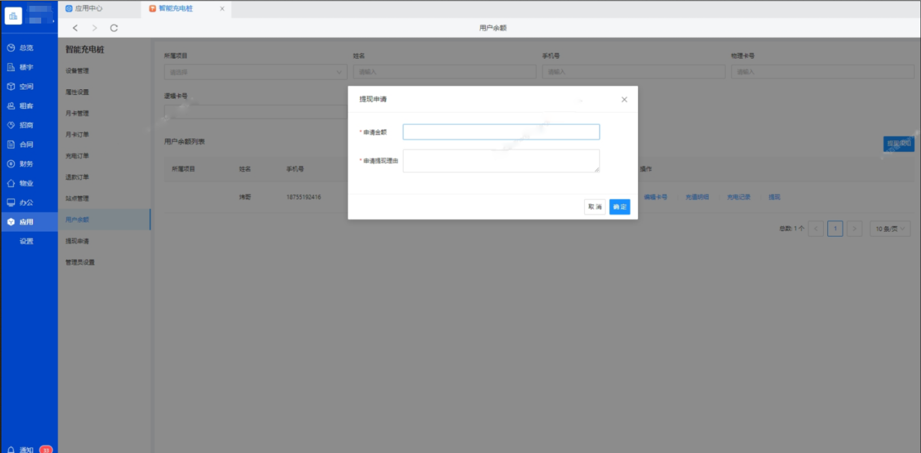Click the 物业 property house icon
Screen dimensions: 921x453
pyautogui.click(x=11, y=183)
